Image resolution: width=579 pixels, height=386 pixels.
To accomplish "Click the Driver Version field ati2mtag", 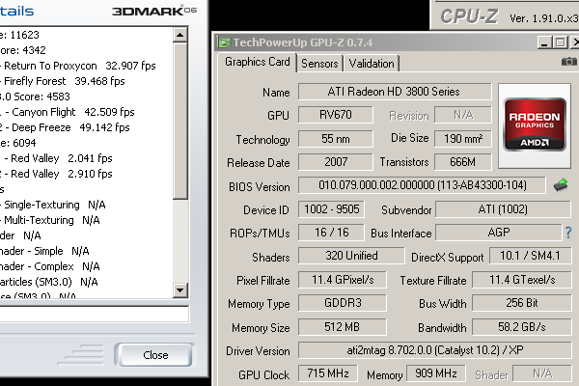I will coord(434,350).
